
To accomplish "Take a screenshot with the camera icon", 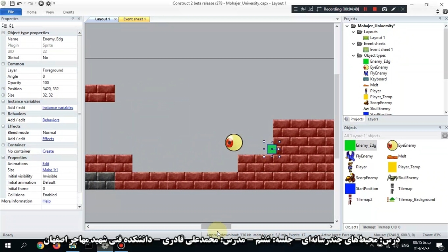I will [x=384, y=9].
